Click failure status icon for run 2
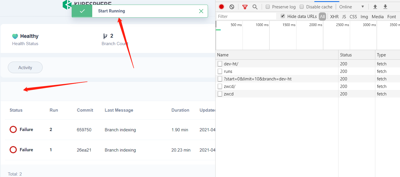The height and width of the screenshot is (177, 400). [13, 130]
